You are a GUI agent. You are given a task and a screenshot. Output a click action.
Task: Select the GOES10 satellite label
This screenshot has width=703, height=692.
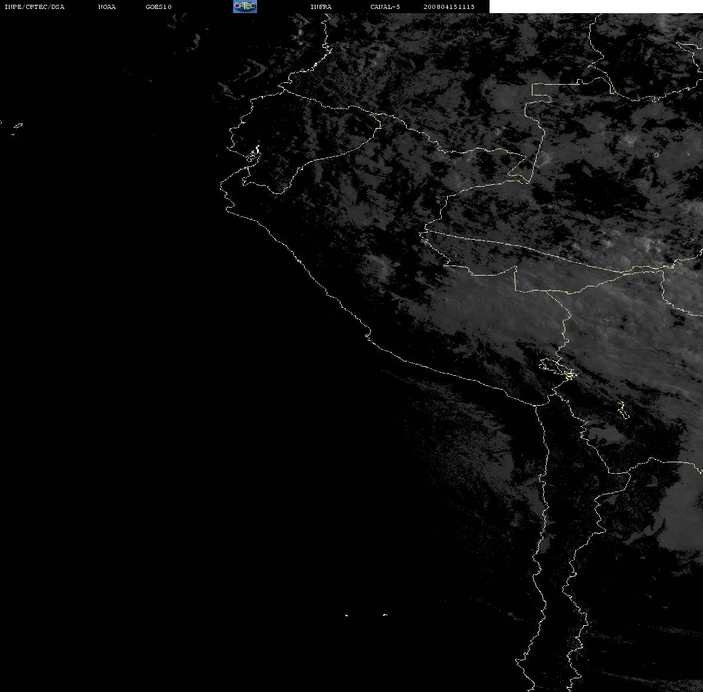point(159,7)
